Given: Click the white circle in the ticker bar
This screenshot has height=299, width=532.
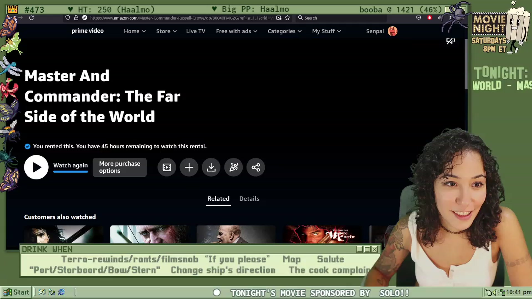Looking at the screenshot, I should click(217, 293).
